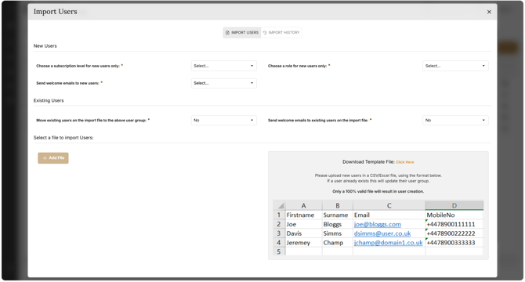The image size is (525, 282).
Task: Click the Click Here template download link
Action: click(x=405, y=162)
